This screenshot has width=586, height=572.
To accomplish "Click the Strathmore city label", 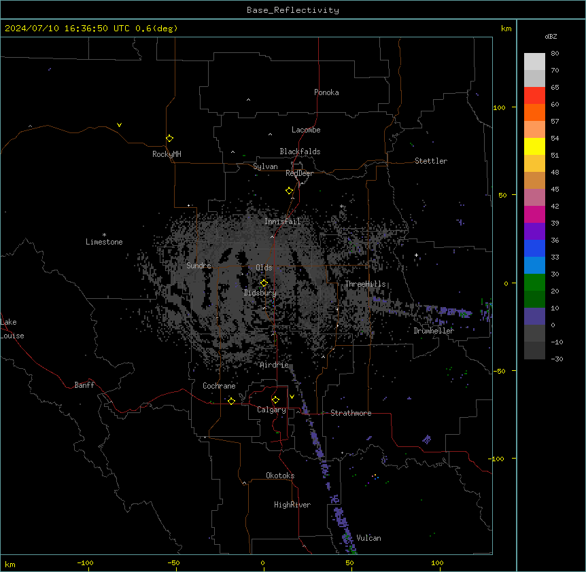I will (351, 413).
